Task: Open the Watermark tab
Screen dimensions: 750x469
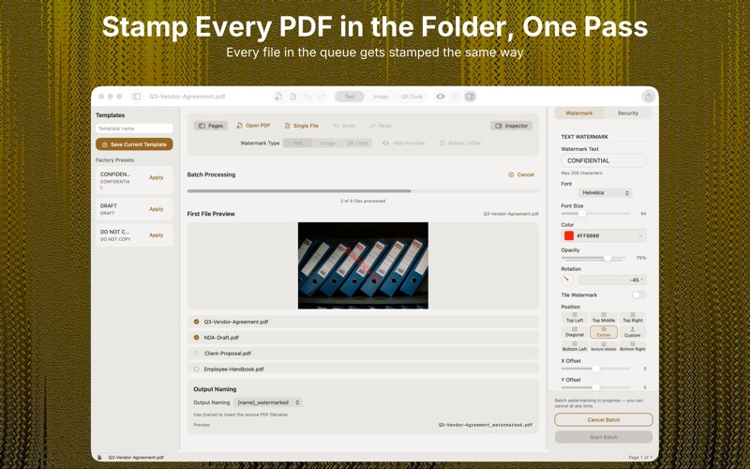Action: [x=579, y=113]
